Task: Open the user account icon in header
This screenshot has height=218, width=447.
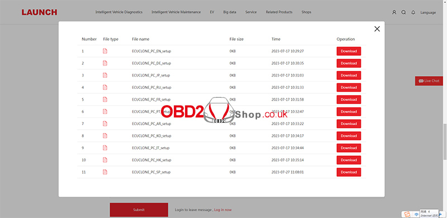Action: [x=394, y=12]
